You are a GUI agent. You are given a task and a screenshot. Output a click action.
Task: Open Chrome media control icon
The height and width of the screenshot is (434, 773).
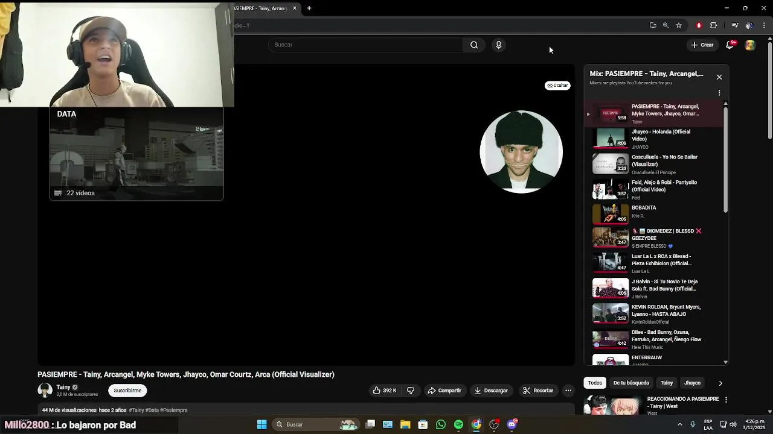tap(734, 25)
